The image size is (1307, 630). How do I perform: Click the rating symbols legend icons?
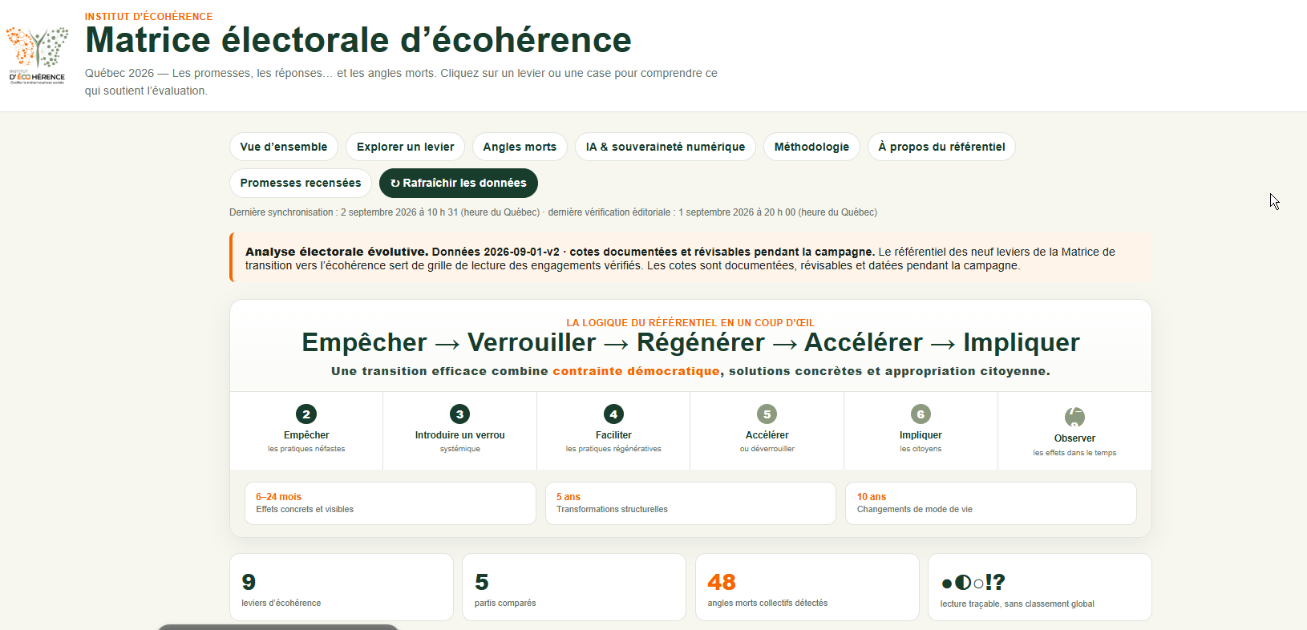(x=973, y=582)
